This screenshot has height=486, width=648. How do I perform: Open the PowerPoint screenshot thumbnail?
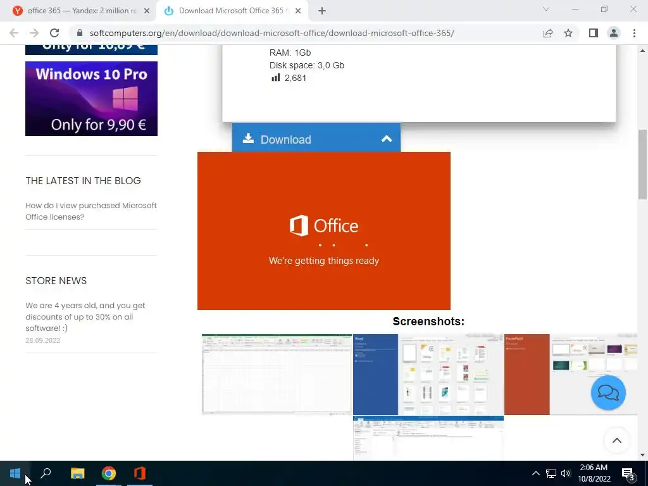[x=571, y=374]
